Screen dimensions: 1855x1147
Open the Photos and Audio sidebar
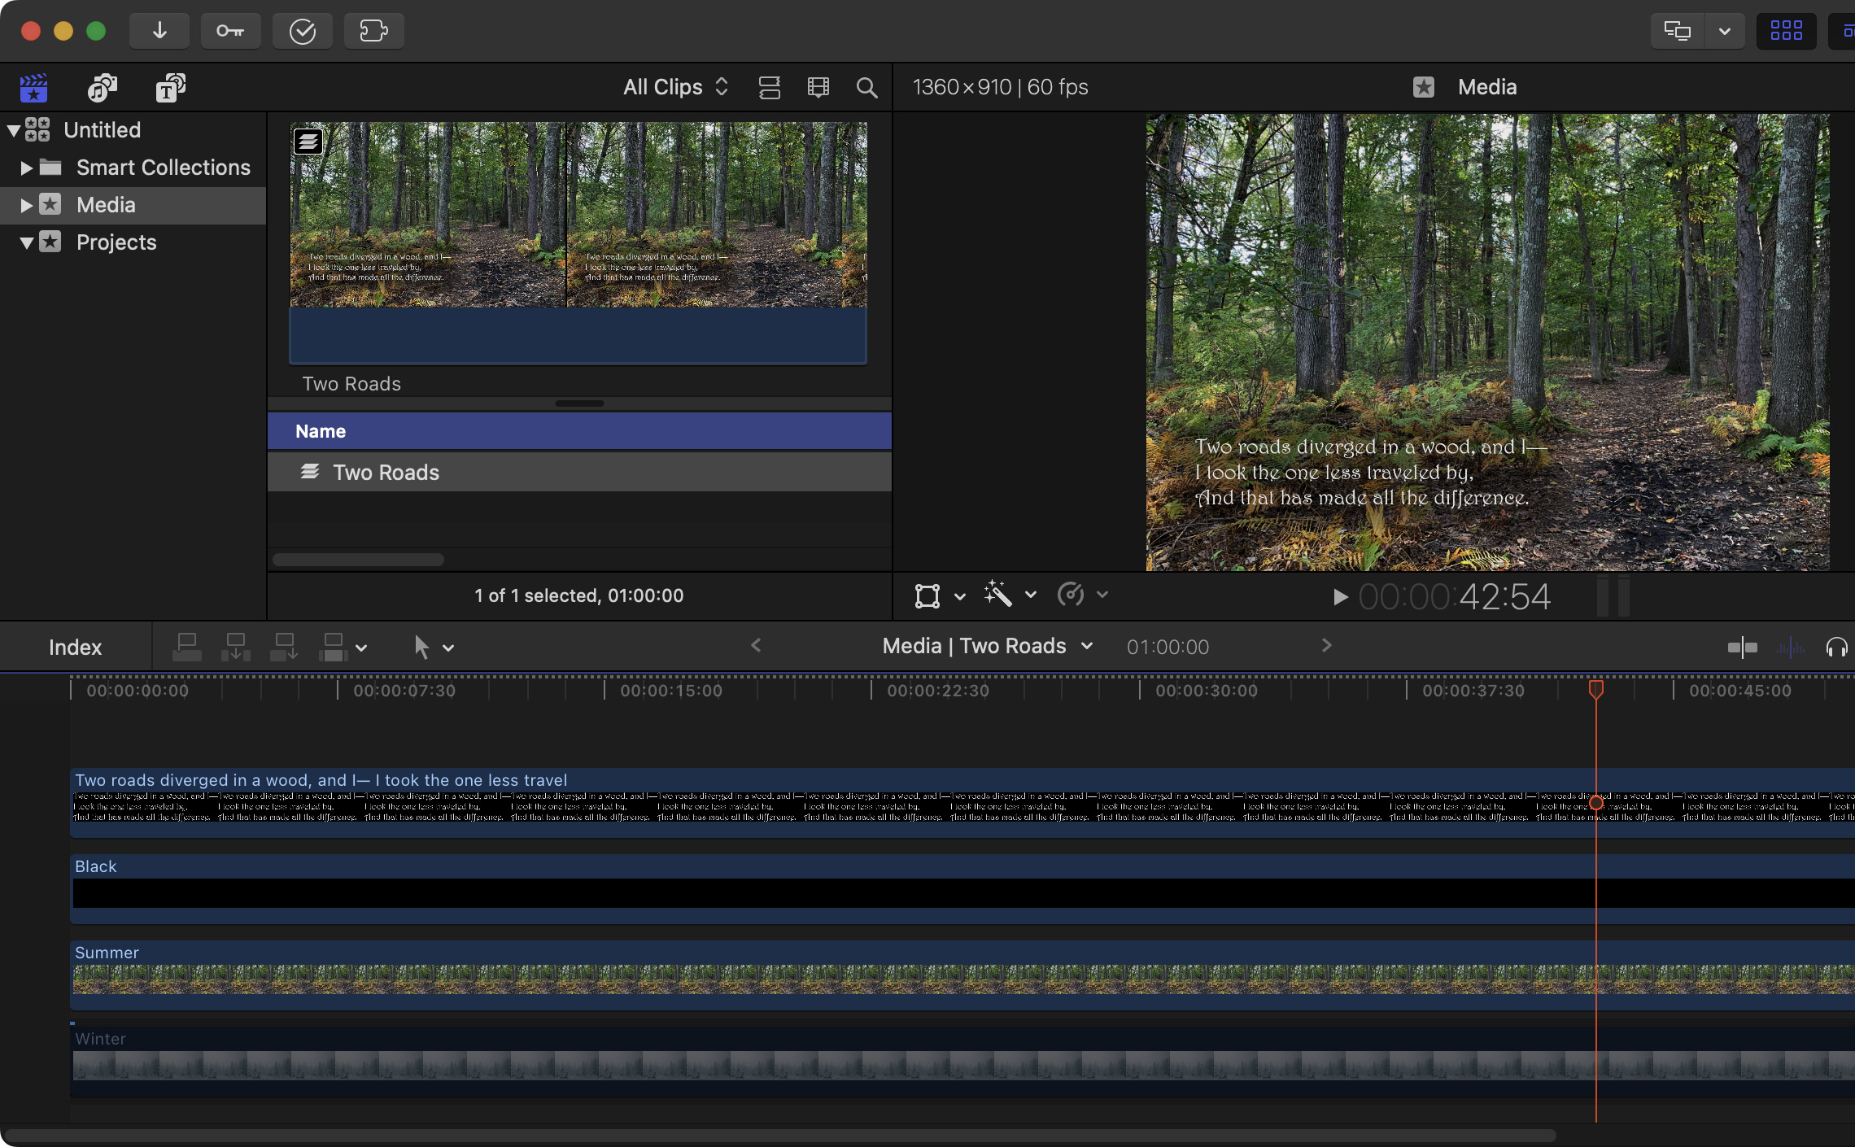103,87
